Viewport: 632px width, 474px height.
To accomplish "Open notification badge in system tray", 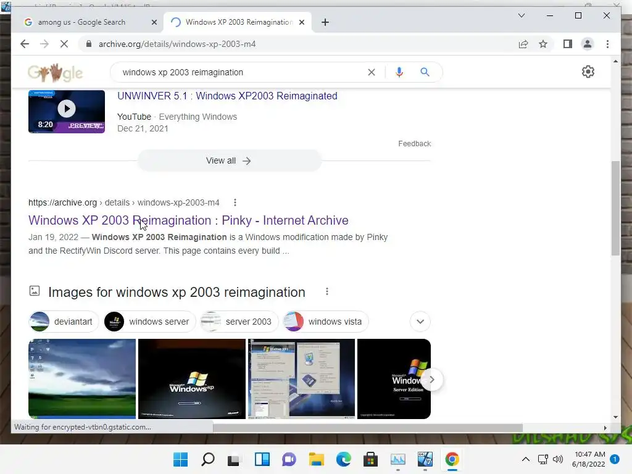I will click(x=615, y=459).
